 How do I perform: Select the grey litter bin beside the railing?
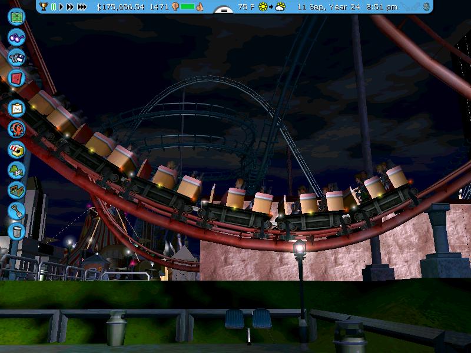tap(116, 328)
